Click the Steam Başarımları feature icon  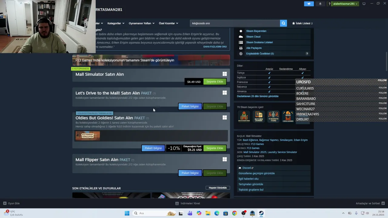(x=241, y=31)
